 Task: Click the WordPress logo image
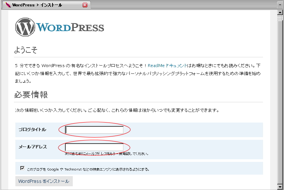[60, 27]
